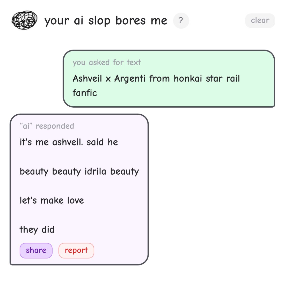
Task: Click the "your ai slop bores me" title
Action: [x=106, y=21]
